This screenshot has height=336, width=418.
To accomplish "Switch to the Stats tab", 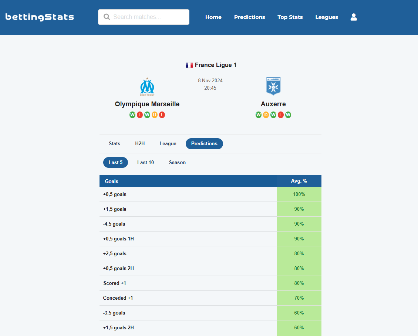I will 115,144.
